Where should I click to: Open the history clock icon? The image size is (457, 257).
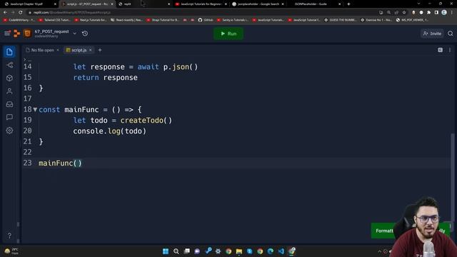point(85,34)
